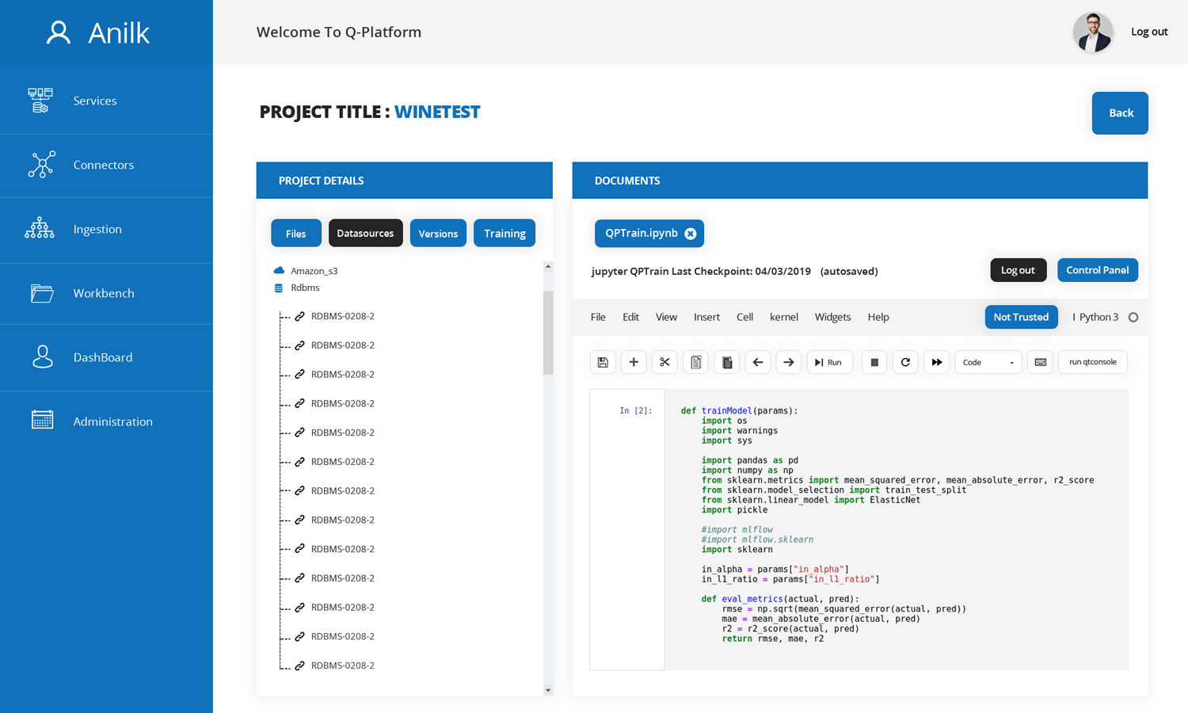Click inside the trainModel code cell
The width and height of the screenshot is (1188, 713).
[897, 530]
